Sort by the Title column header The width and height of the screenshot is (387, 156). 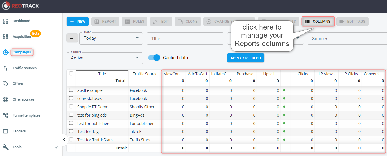102,74
